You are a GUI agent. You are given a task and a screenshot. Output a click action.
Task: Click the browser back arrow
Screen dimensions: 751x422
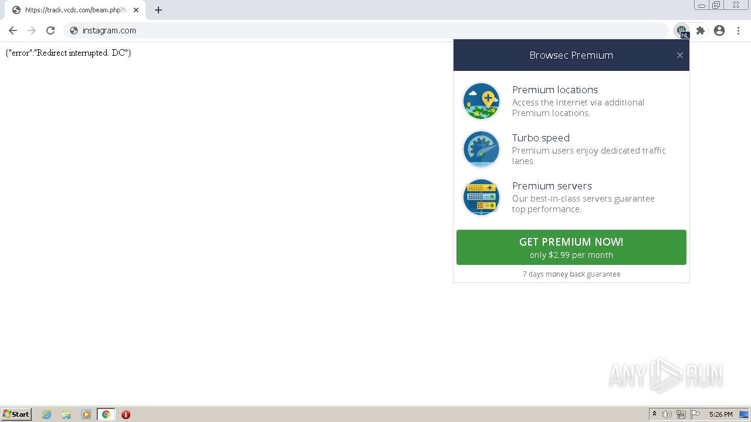13,30
